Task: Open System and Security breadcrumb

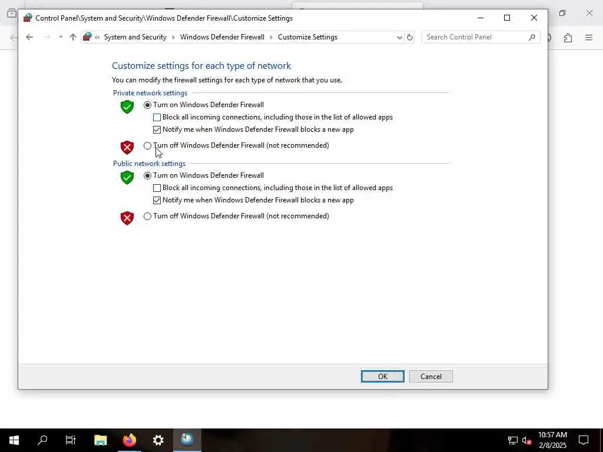Action: 135,37
